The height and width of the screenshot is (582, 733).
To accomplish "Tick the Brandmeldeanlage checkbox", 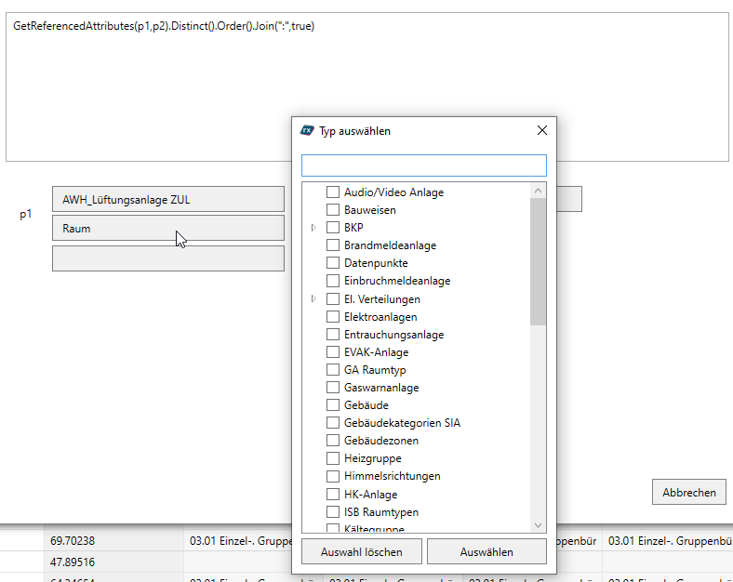I will click(x=332, y=245).
